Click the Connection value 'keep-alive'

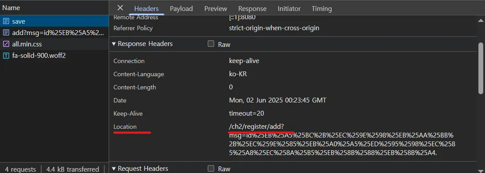(244, 61)
